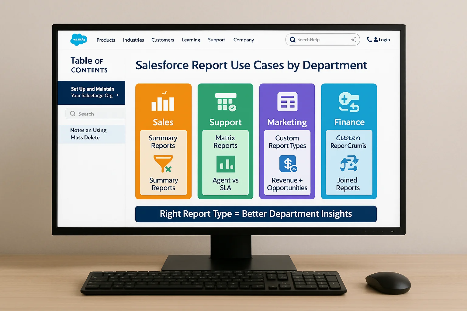Click the sidebar Search field
This screenshot has width=467, height=311.
[x=97, y=114]
